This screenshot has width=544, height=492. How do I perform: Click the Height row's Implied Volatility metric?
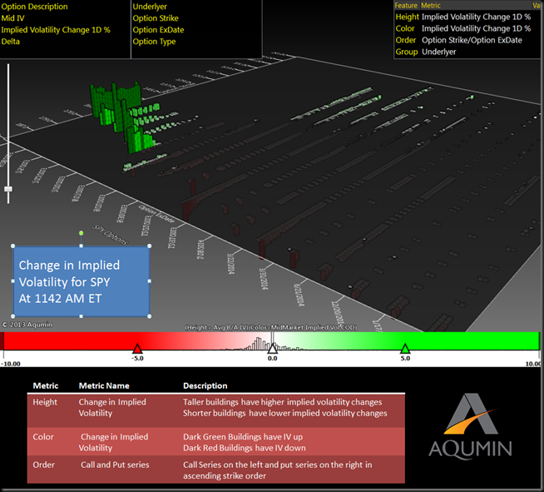coord(476,17)
